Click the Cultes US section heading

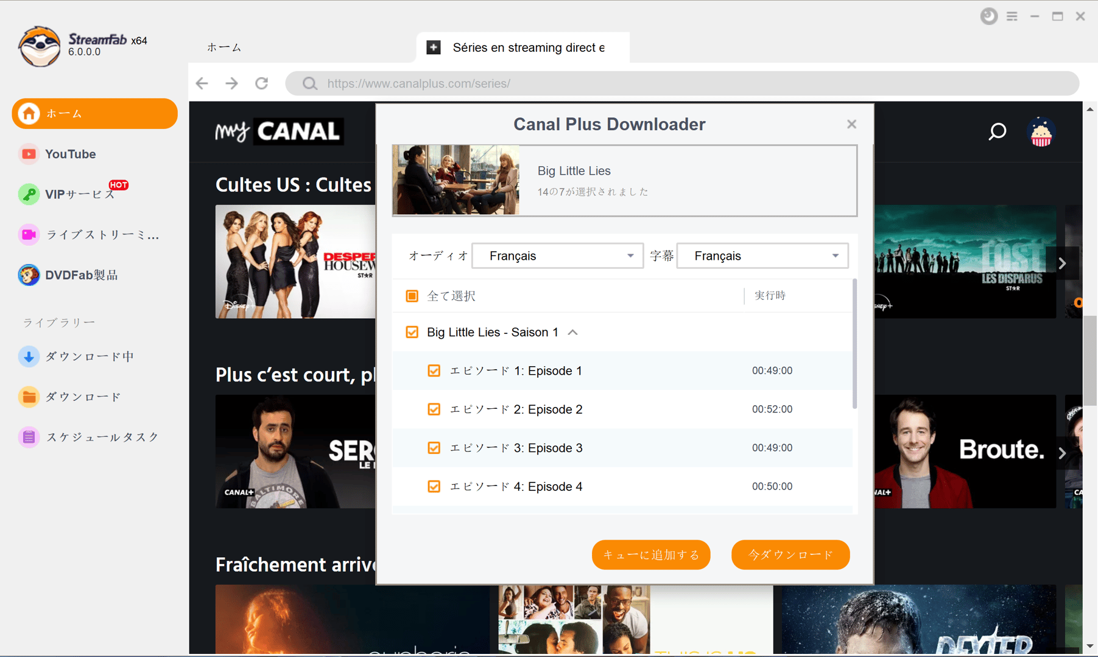[294, 185]
